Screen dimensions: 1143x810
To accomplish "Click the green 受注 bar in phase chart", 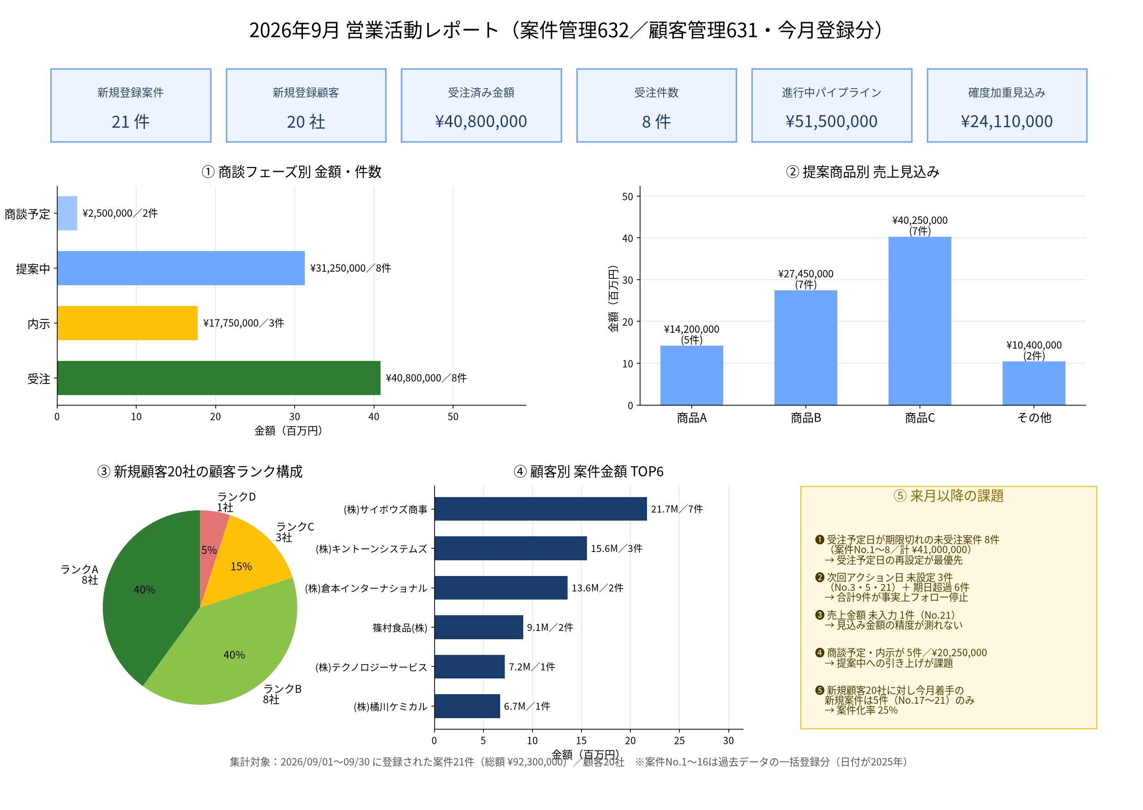I will [x=218, y=378].
